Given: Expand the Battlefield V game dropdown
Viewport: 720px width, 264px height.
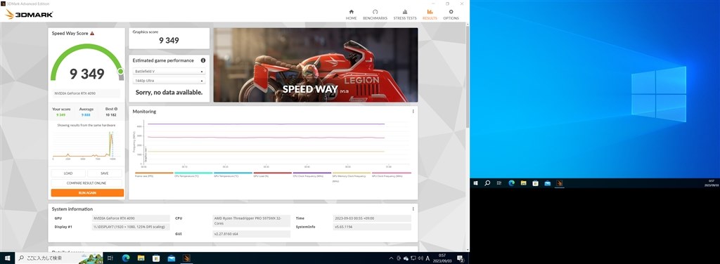Looking at the screenshot, I should (169, 72).
